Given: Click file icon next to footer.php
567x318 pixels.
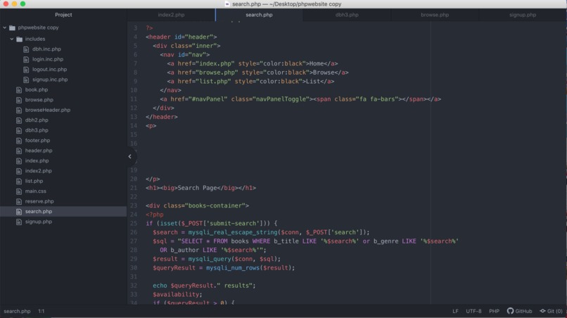Looking at the screenshot, I should coord(19,141).
